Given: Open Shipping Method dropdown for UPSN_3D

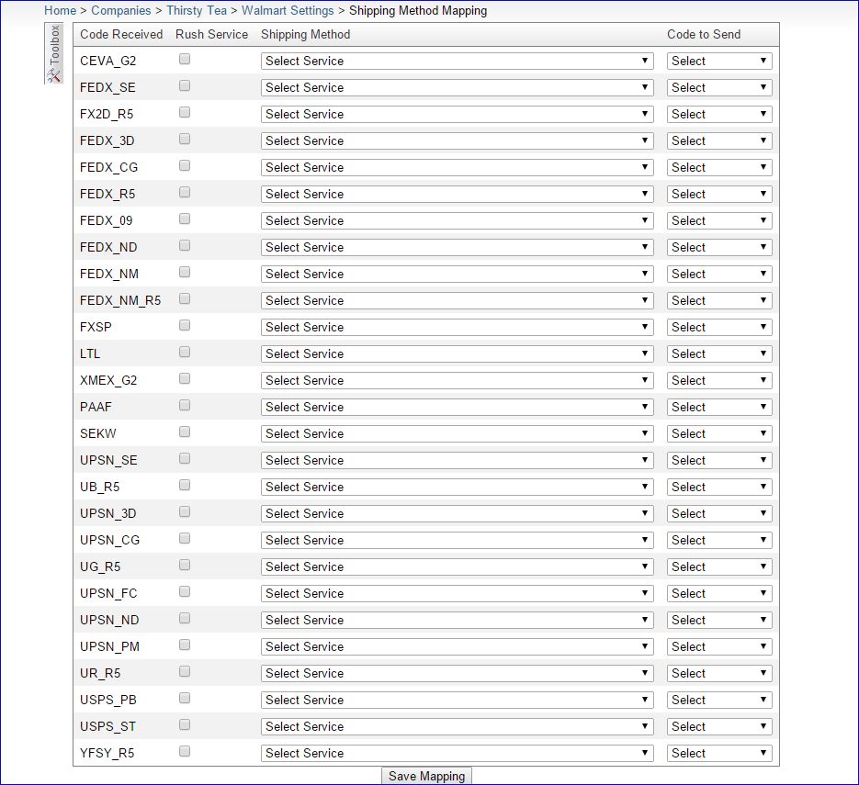Looking at the screenshot, I should click(458, 513).
